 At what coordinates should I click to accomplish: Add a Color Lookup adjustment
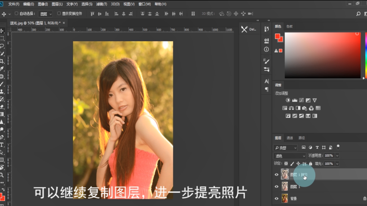coord(318,108)
